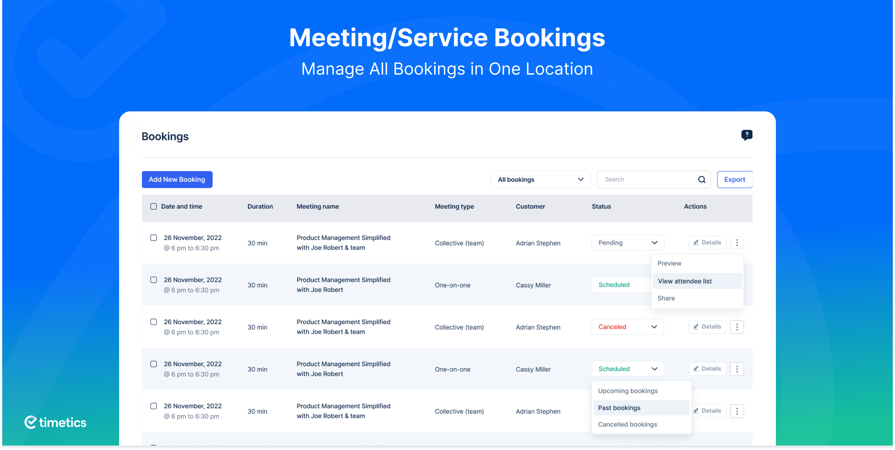The width and height of the screenshot is (895, 450).
Task: Click the Bookings page heading
Action: 165,136
